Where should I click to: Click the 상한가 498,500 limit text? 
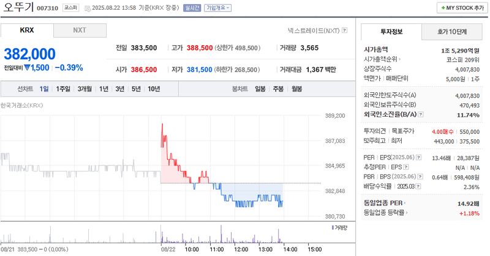238,48
